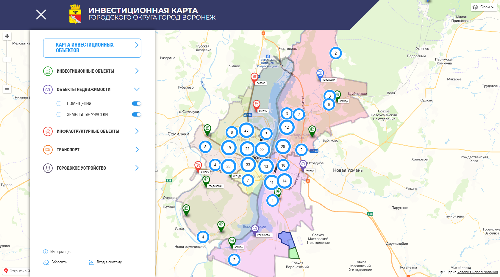Click the Открыть в Яндекс button
Image resolution: width=500 pixels, height=277 pixels.
[x=16, y=271]
